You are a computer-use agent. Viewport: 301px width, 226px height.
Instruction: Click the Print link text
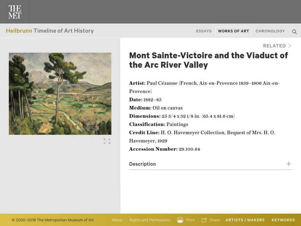click(x=190, y=220)
